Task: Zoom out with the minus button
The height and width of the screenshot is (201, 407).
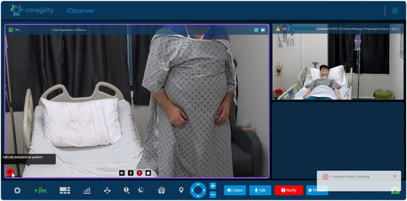Action: [213, 195]
